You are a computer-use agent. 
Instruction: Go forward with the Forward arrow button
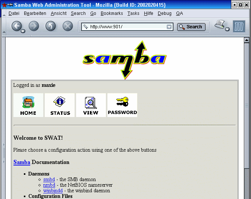pos(34,26)
